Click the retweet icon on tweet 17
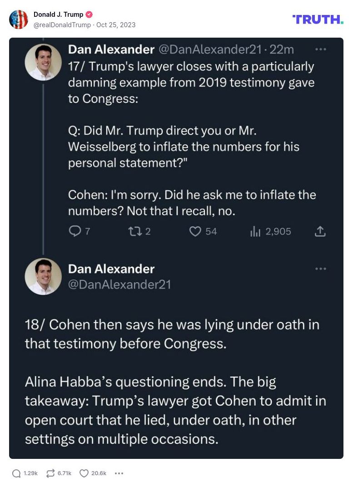This screenshot has width=353, height=487. pos(134,232)
